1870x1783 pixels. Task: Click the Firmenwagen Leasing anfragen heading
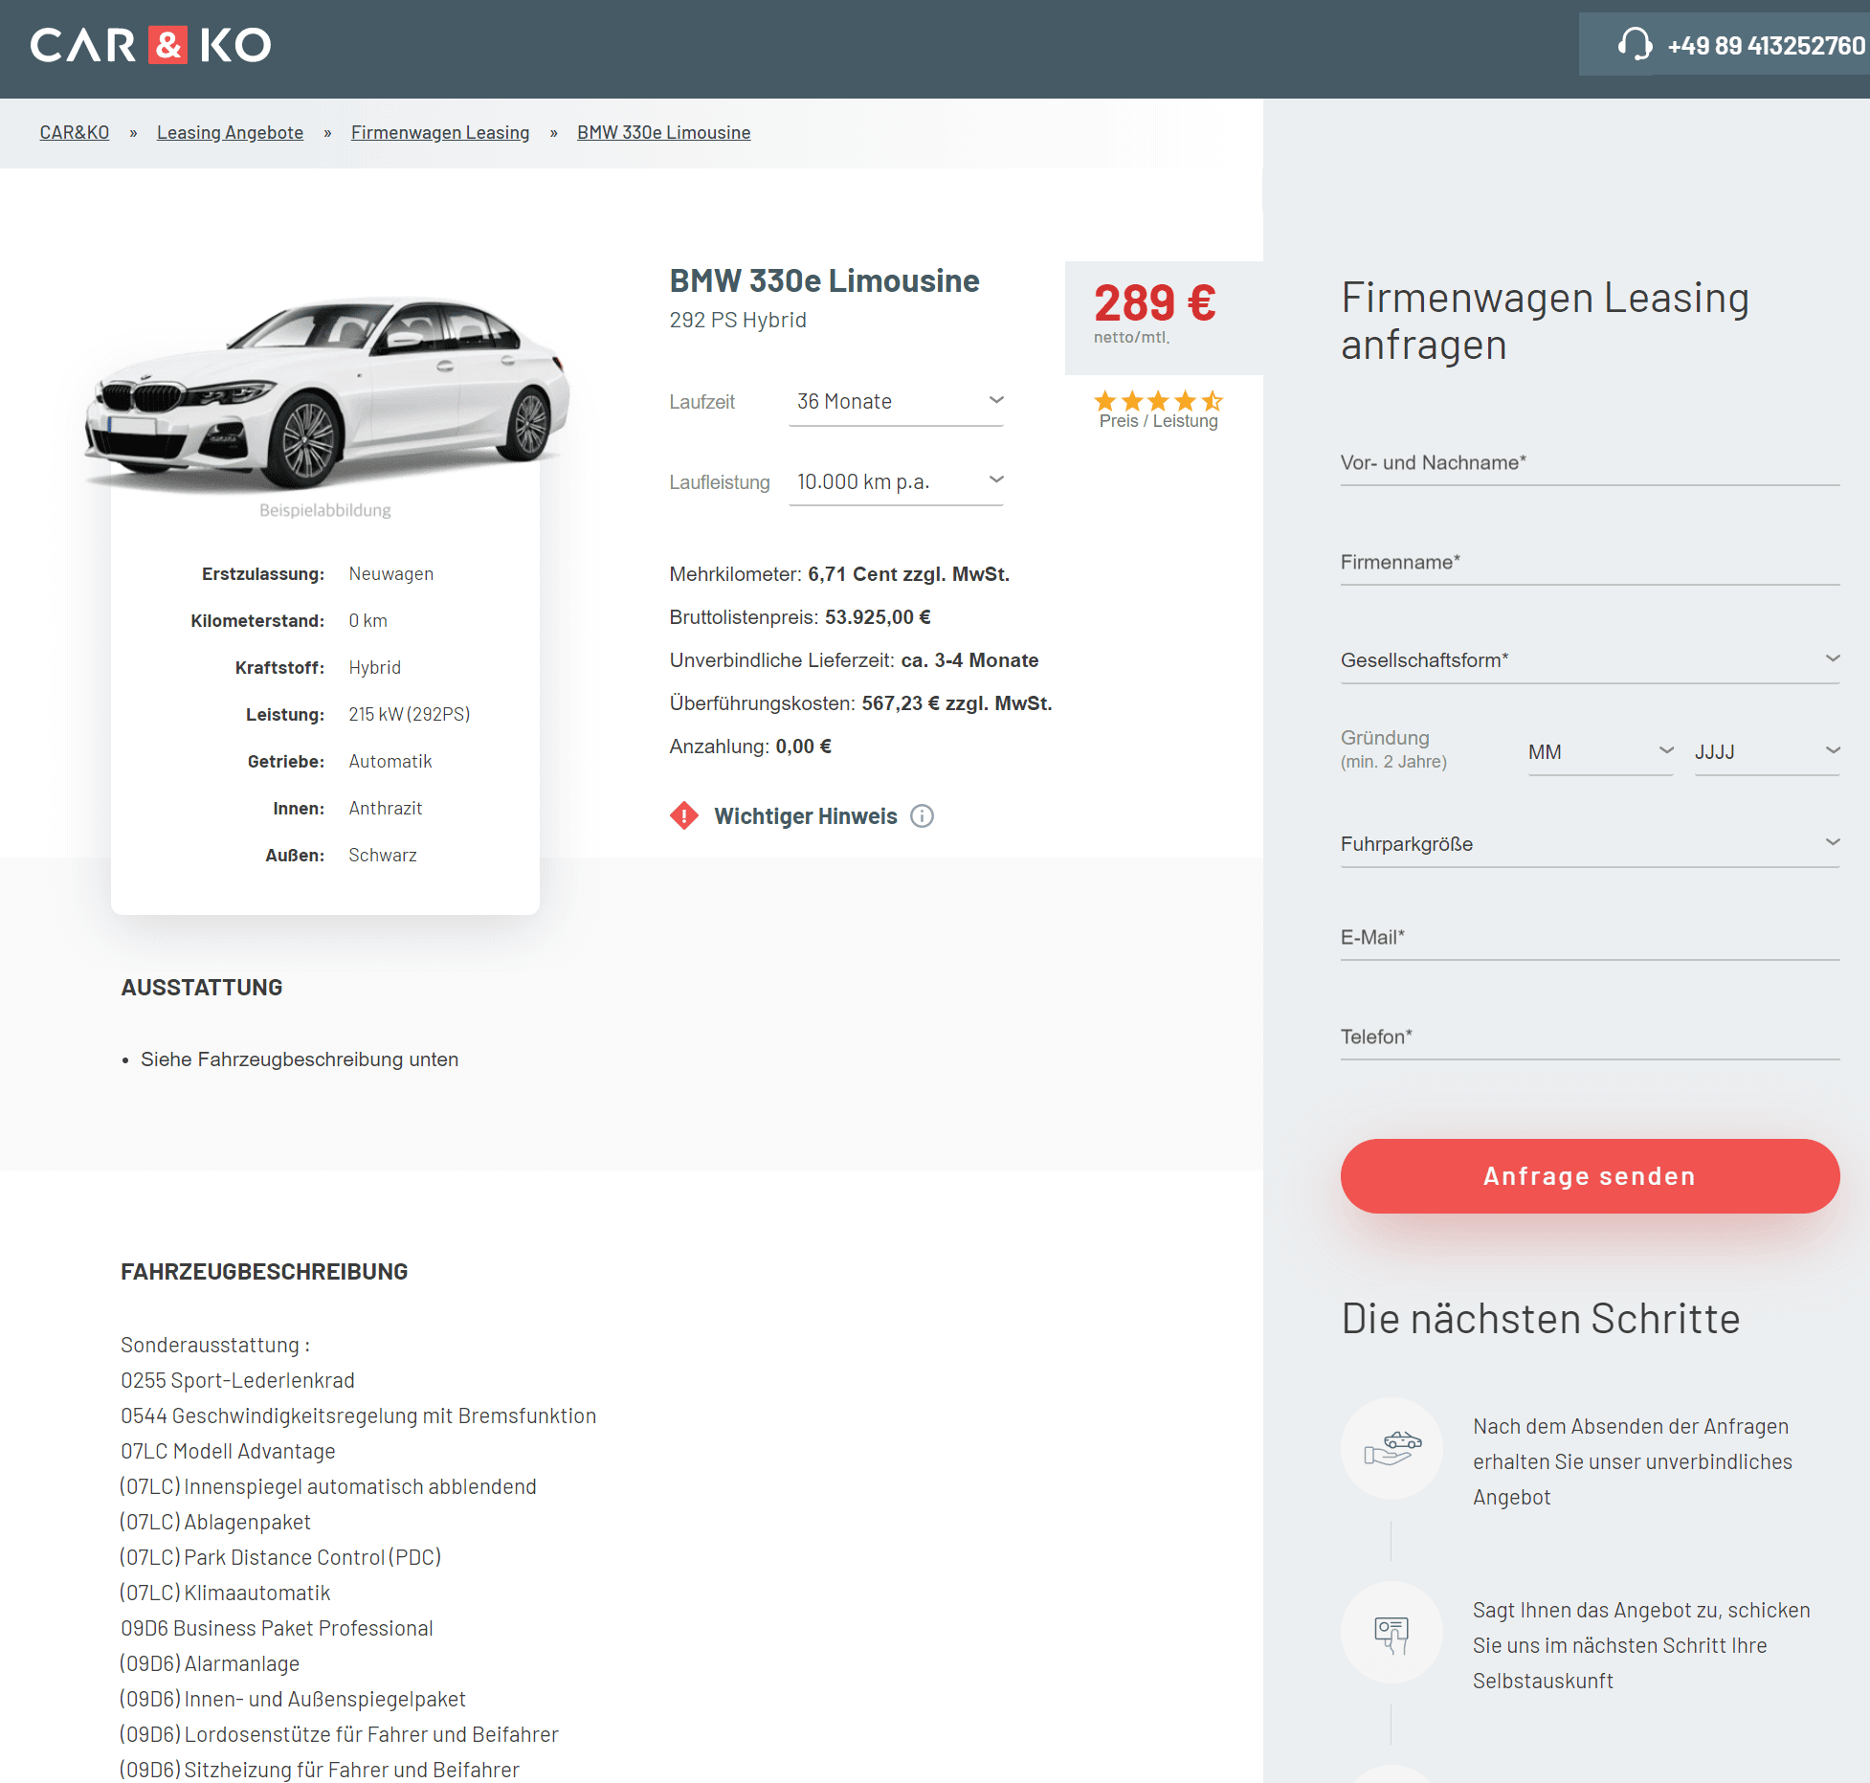(x=1545, y=322)
